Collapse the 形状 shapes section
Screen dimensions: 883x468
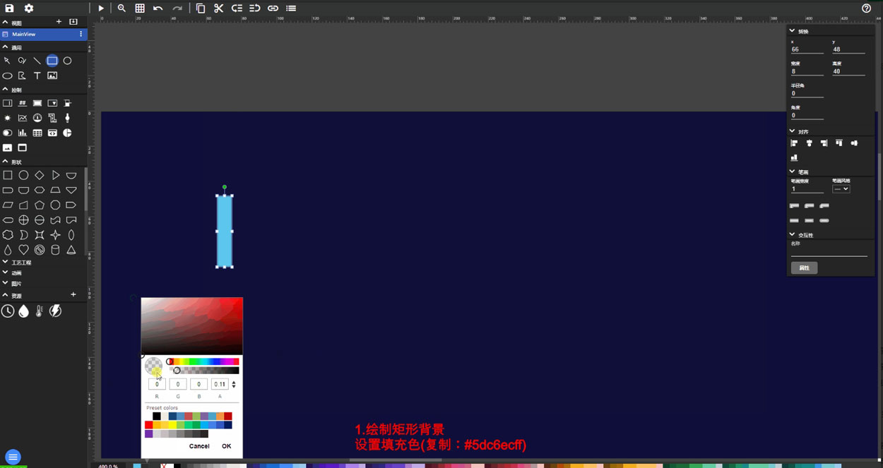click(6, 162)
